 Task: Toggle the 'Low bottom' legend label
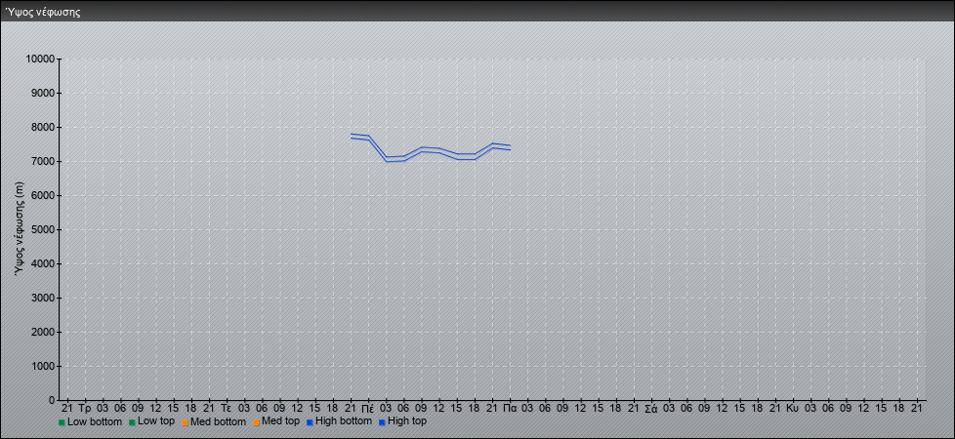pos(95,421)
